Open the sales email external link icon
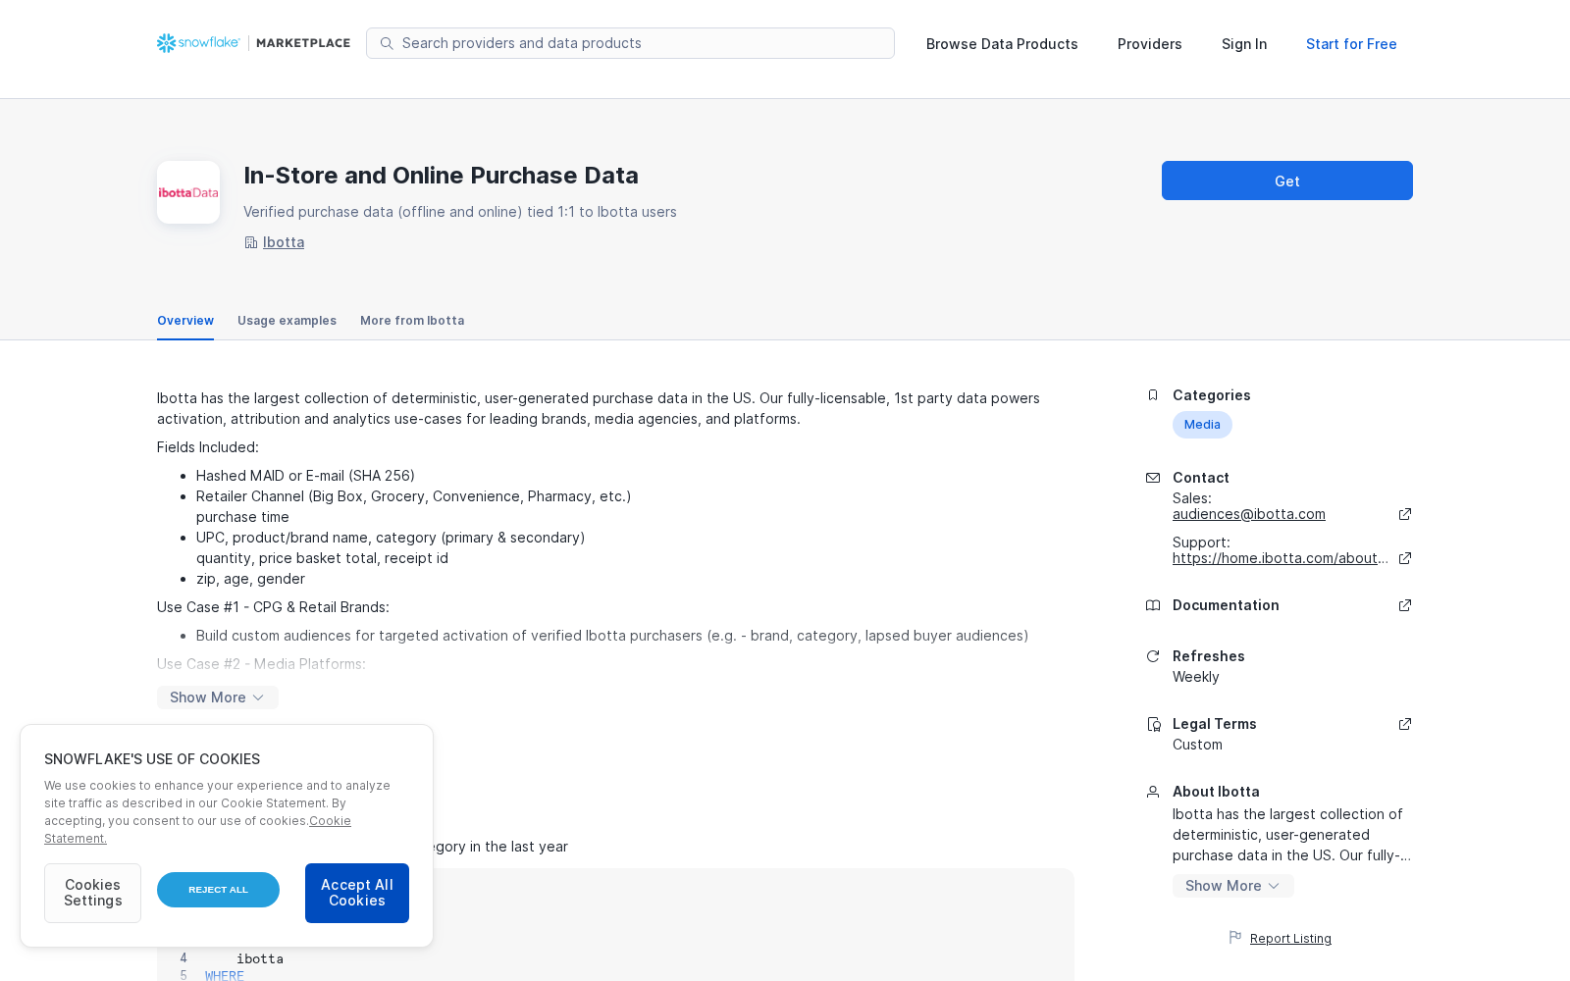This screenshot has width=1570, height=981. 1405,514
